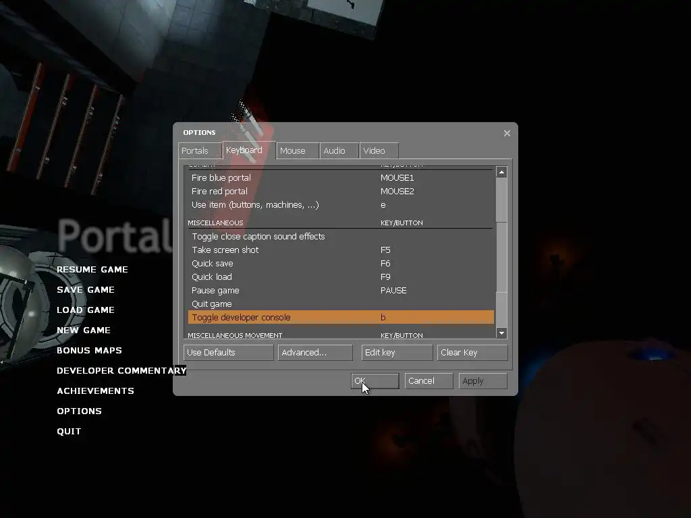Open the Mouse tab
This screenshot has width=691, height=518.
(298, 150)
